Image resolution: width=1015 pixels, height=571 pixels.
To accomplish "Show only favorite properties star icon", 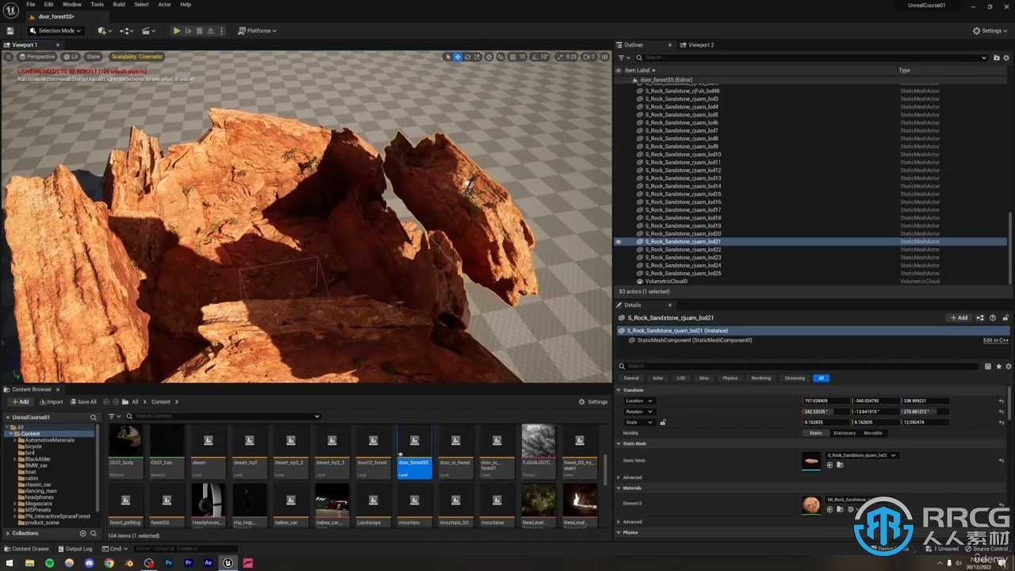I will click(x=998, y=366).
